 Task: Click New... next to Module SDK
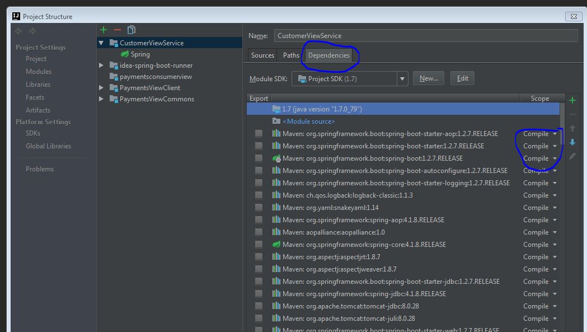point(429,78)
